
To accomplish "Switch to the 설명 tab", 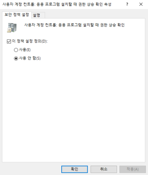I will pos(38,15).
